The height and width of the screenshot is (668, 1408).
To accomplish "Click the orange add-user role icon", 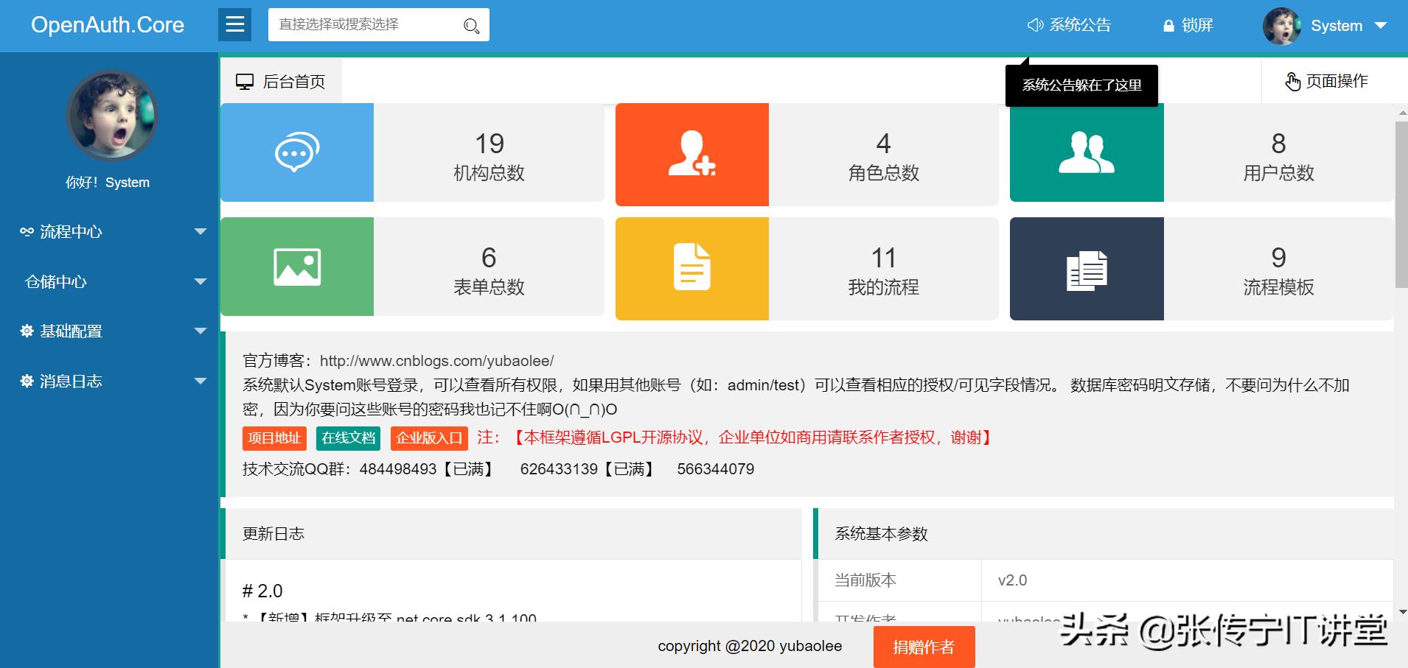I will tap(691, 154).
